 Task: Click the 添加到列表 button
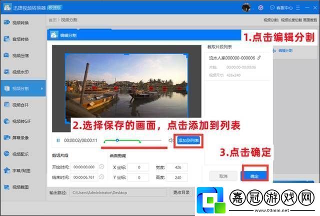click(188, 141)
